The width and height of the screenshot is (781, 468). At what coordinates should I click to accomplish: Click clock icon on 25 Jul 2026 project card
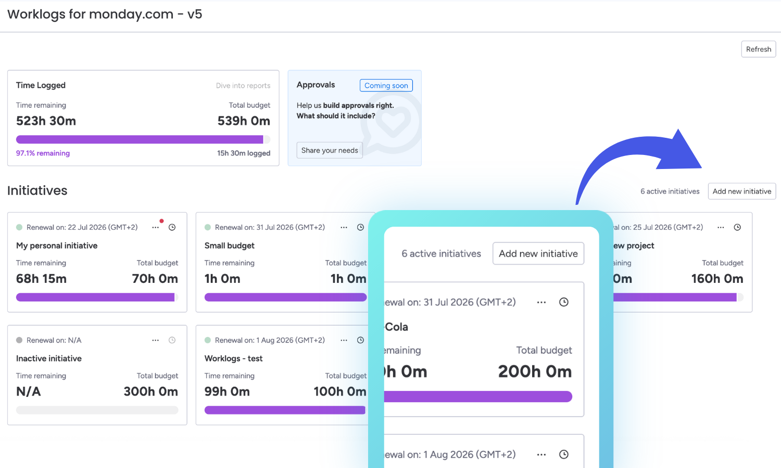tap(737, 227)
